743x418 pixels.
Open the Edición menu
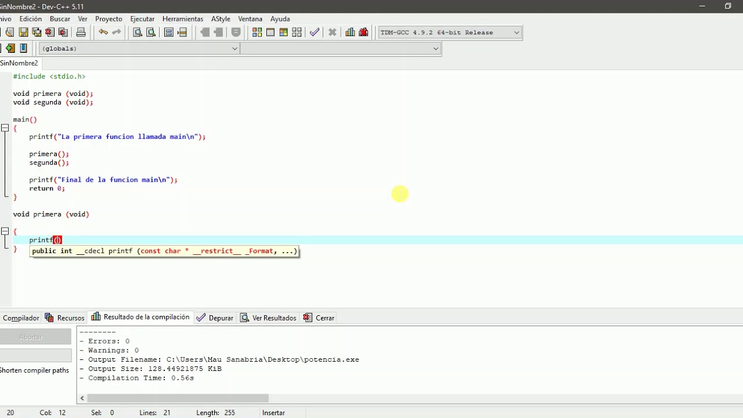click(x=30, y=19)
